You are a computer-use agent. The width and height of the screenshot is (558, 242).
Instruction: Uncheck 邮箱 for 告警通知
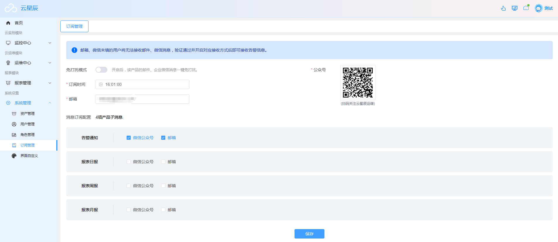[x=163, y=138]
